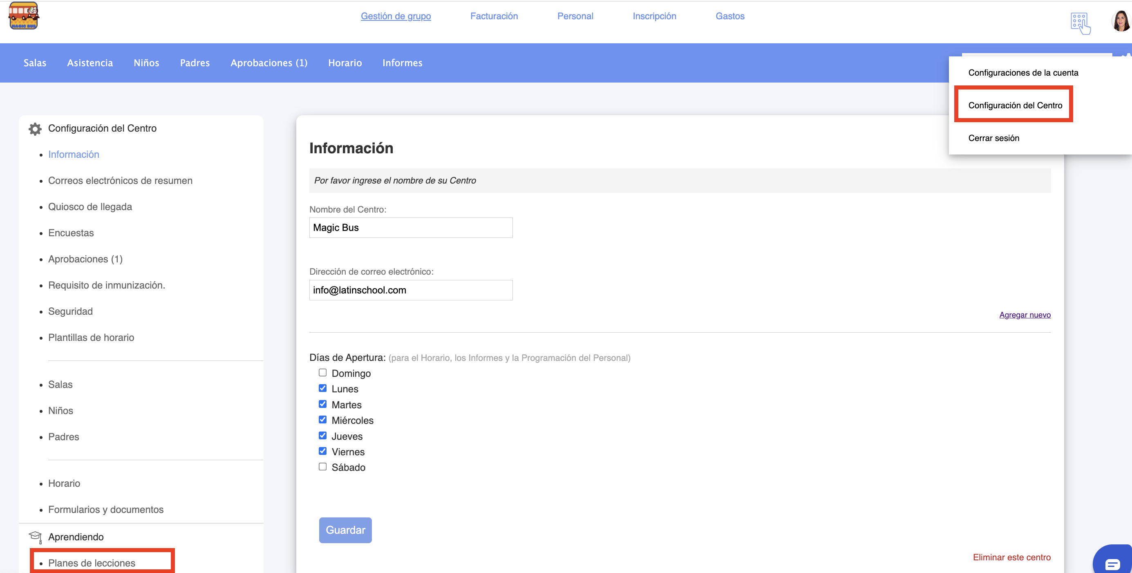Enable the Domingo checkbox
Image resolution: width=1132 pixels, height=573 pixels.
tap(322, 373)
